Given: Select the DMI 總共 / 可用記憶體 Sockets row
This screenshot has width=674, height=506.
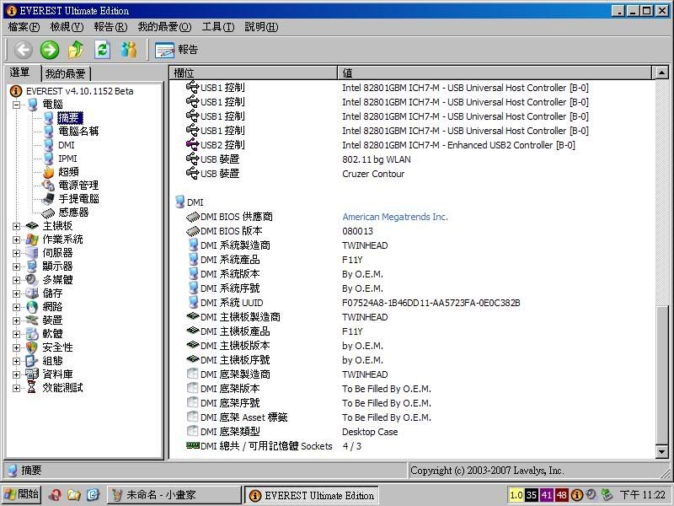Looking at the screenshot, I should point(413,446).
